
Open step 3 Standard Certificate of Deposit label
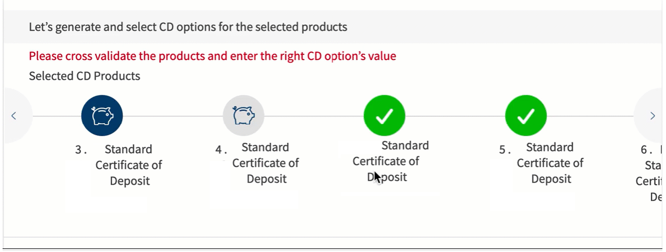129,165
